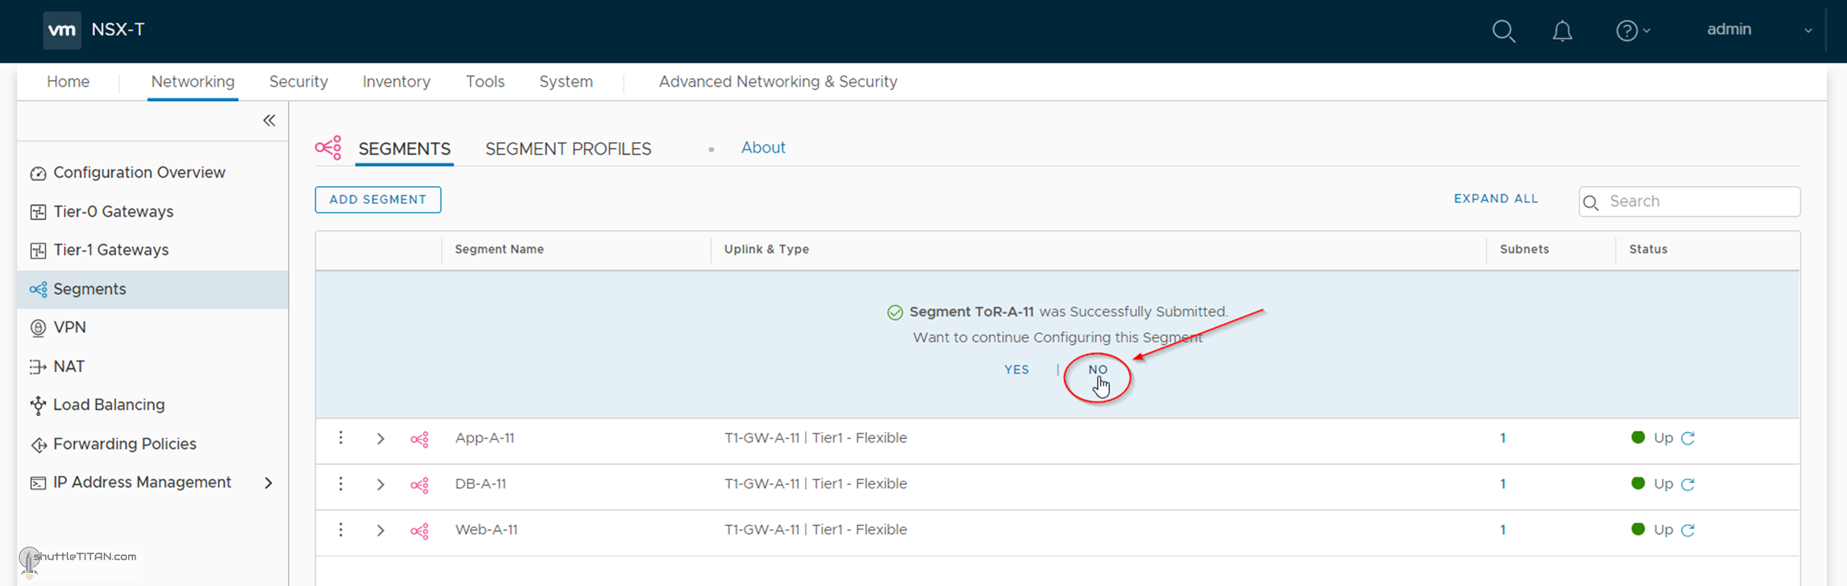Refresh status of Web-A-11 segment

(1688, 530)
